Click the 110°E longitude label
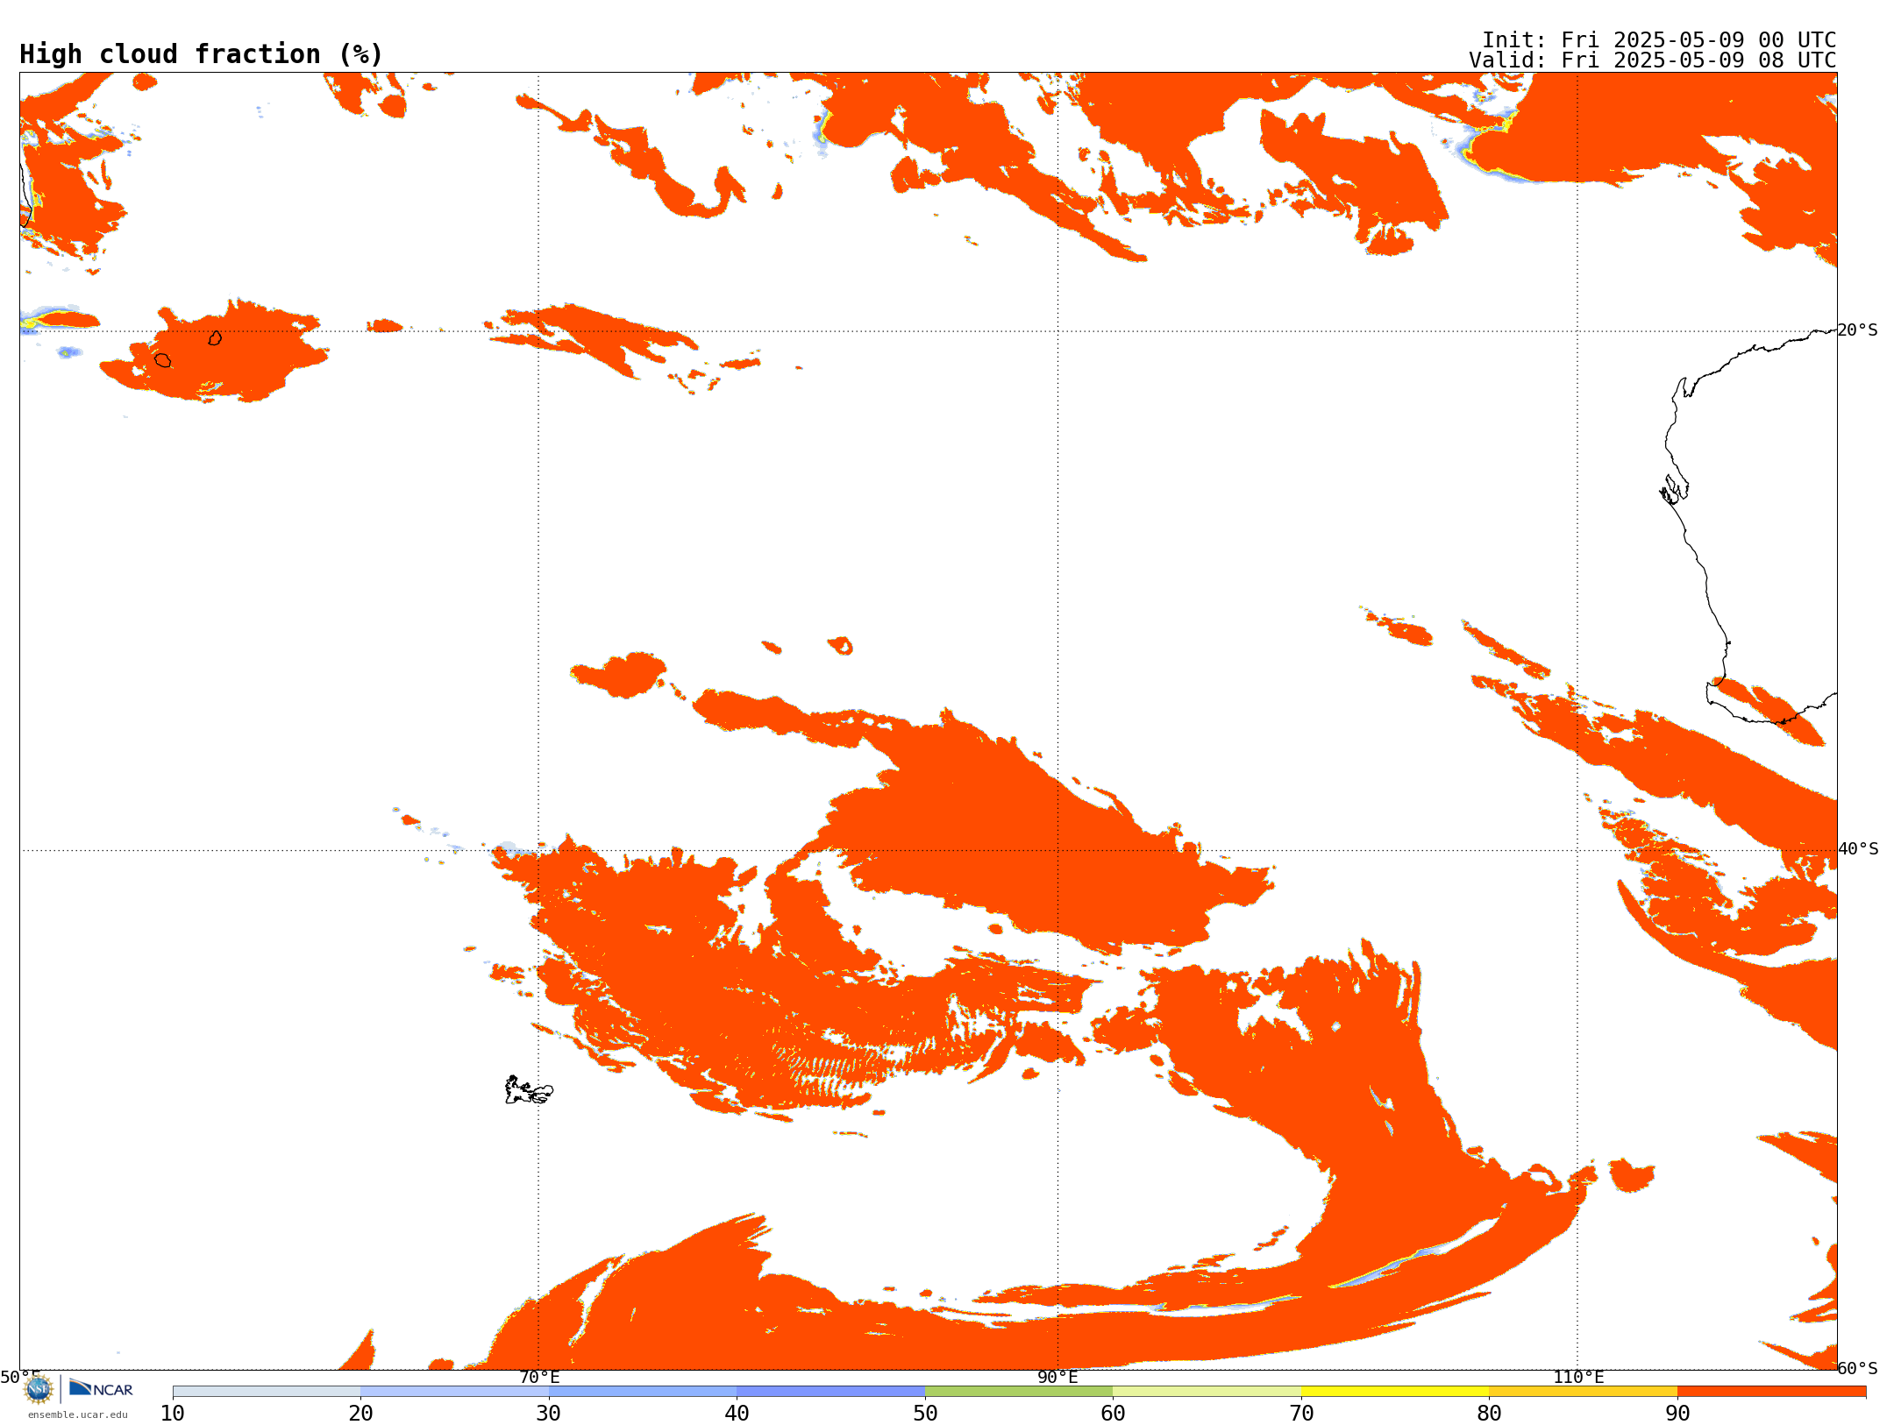 pyautogui.click(x=1578, y=1378)
